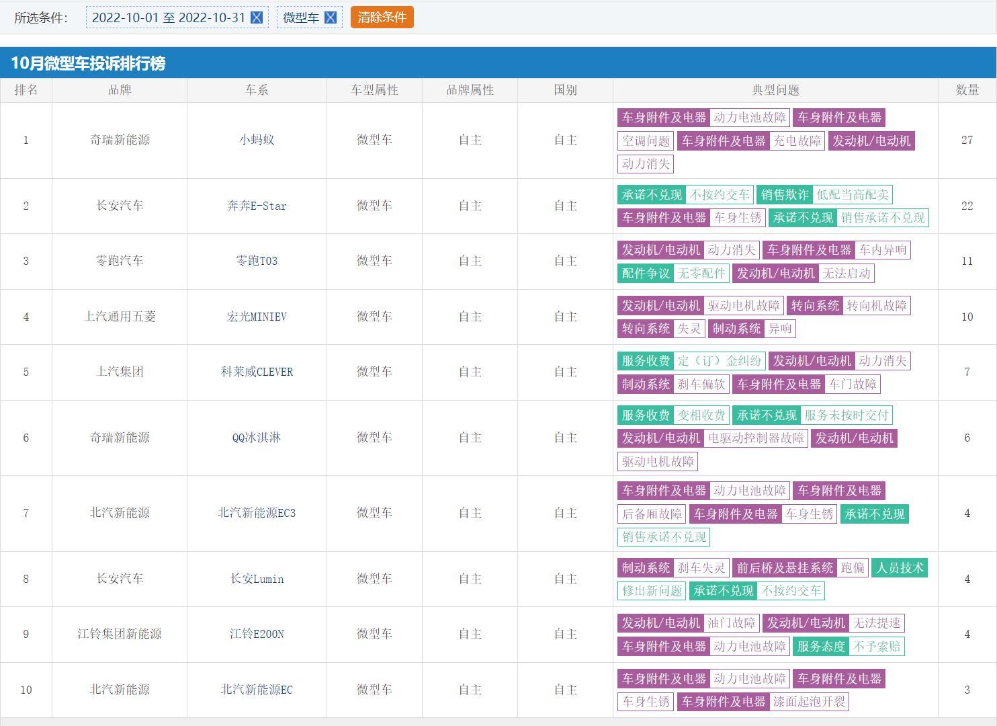Remove the 微型车 filter tag

pyautogui.click(x=330, y=17)
